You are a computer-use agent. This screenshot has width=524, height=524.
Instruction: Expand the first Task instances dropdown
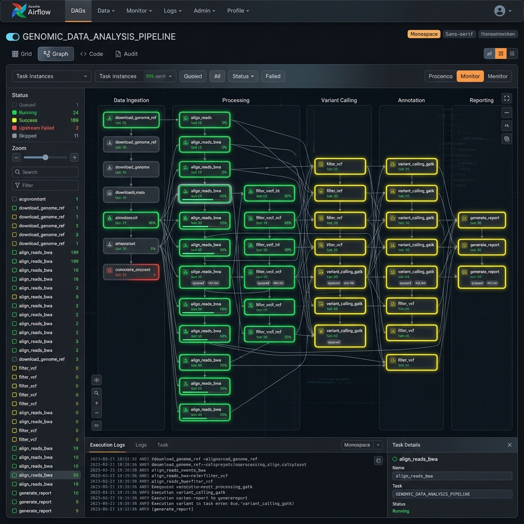(x=52, y=76)
